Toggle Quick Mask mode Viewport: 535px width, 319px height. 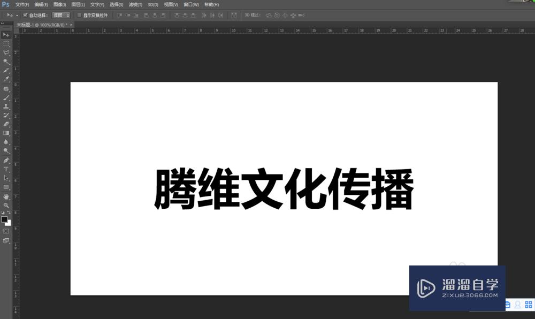6,231
